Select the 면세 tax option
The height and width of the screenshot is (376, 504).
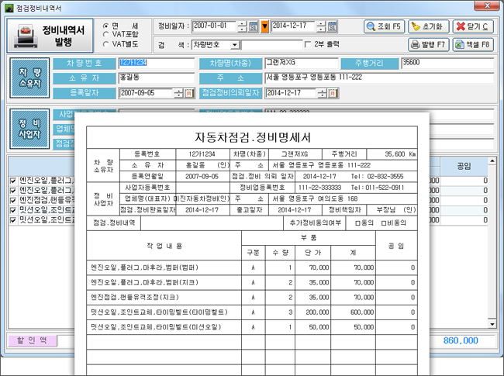(x=106, y=26)
